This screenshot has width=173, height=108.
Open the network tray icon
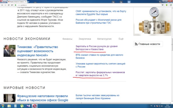(159, 106)
